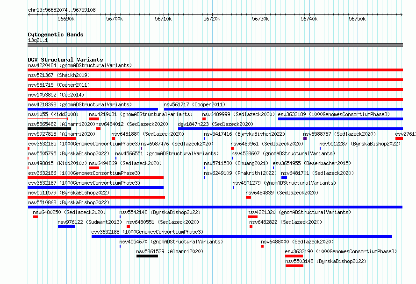Open nsv6480551 Sedlazeck2020 variant
416x284 pixels.
click(163, 222)
